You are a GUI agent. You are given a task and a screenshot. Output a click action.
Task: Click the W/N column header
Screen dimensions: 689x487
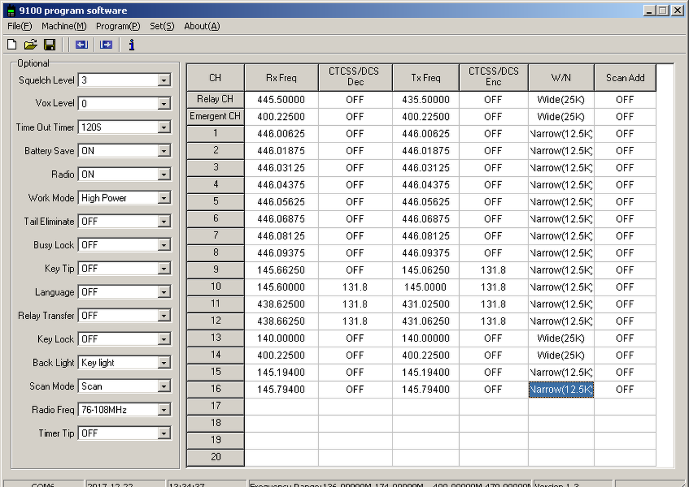tap(561, 77)
